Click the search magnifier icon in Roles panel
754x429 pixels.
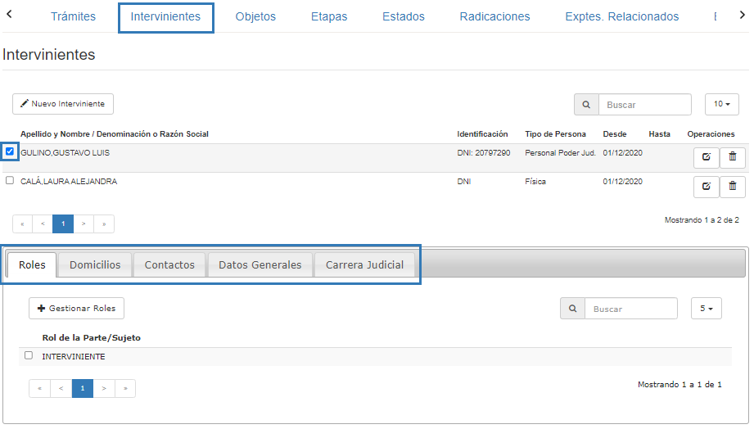click(572, 309)
